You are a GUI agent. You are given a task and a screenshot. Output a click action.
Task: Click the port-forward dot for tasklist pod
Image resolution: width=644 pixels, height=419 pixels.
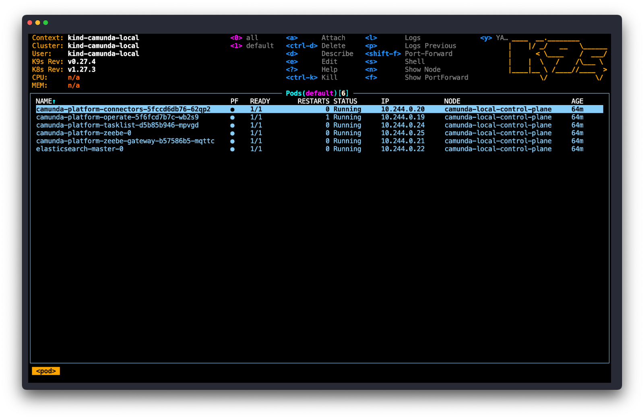pyautogui.click(x=232, y=125)
